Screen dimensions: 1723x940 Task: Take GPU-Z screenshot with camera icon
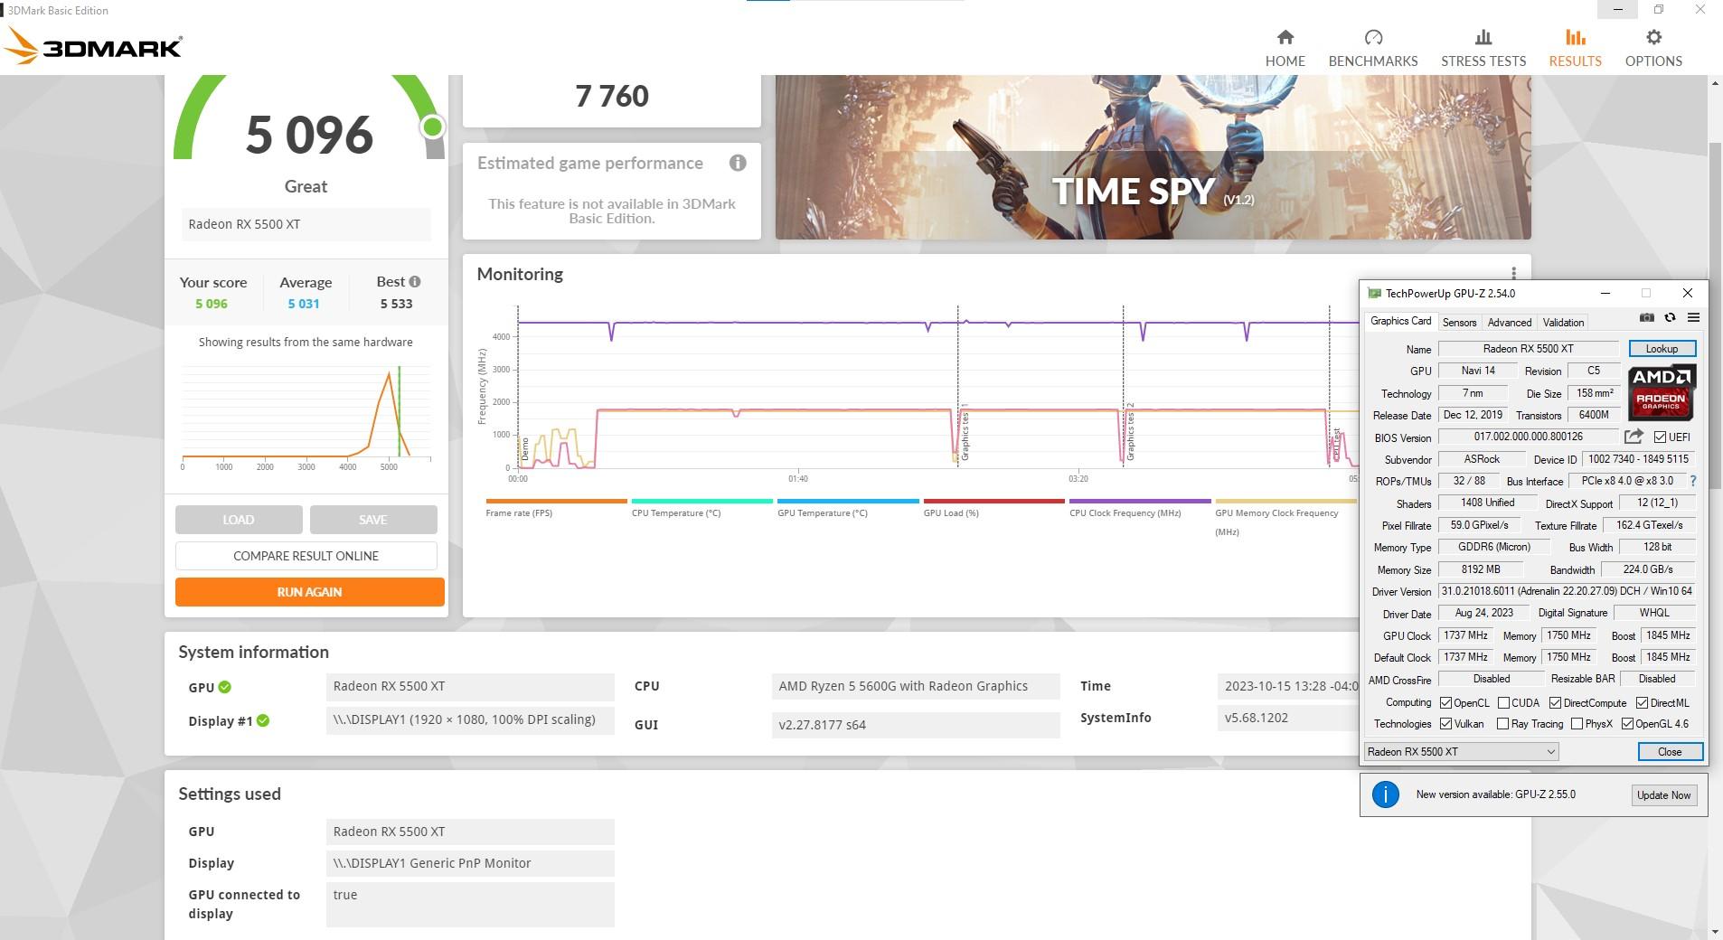(1646, 318)
